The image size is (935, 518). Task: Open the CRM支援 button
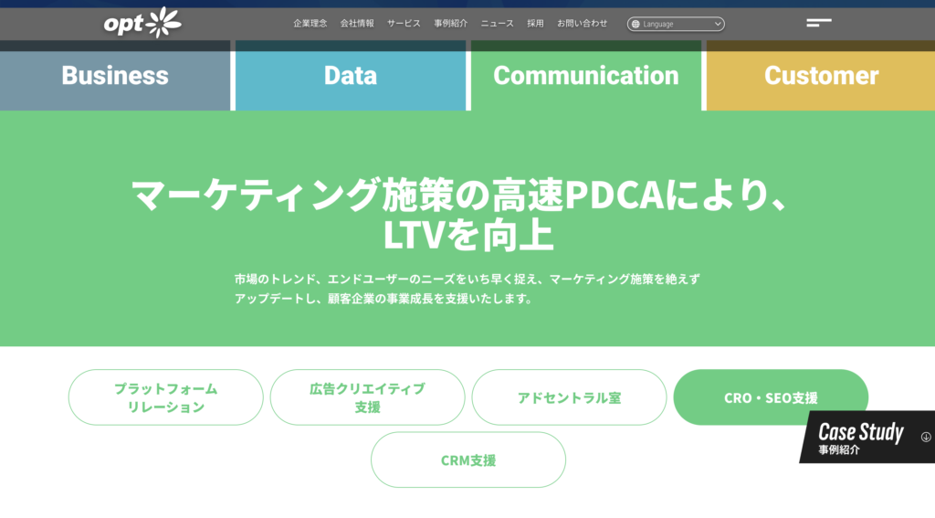(468, 460)
